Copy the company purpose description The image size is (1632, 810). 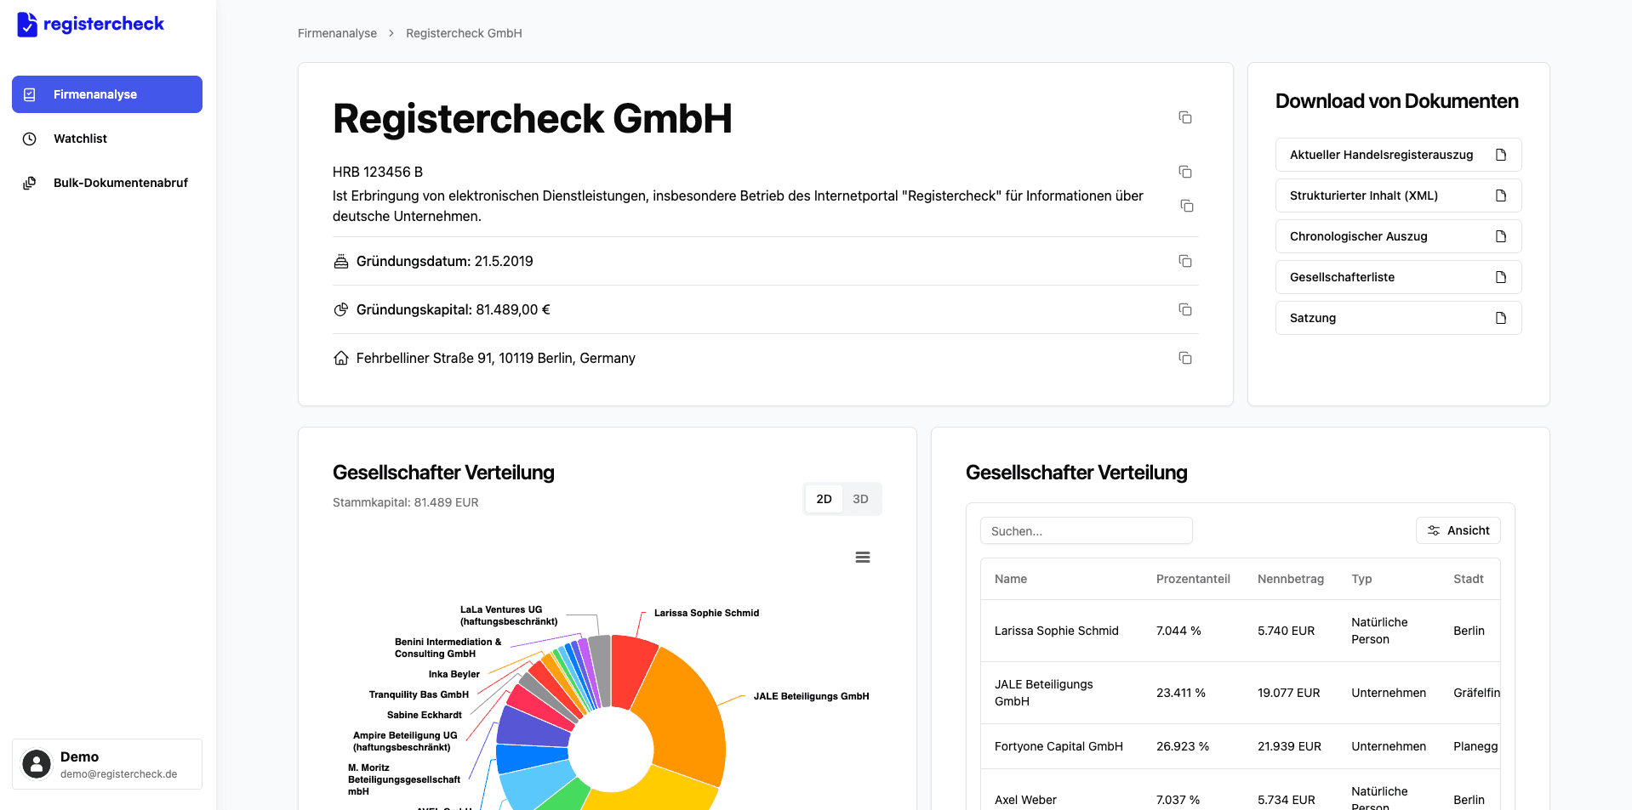pyautogui.click(x=1187, y=206)
